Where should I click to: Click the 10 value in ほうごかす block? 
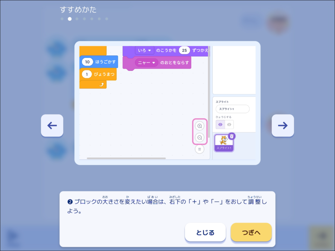(x=87, y=62)
